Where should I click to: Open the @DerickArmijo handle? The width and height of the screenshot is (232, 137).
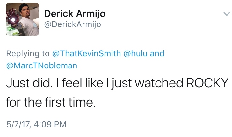[x=72, y=24]
